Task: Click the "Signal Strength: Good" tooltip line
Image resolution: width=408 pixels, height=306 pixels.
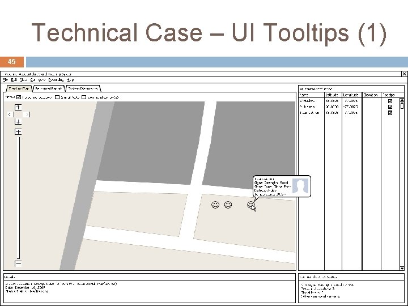Action: coord(271,183)
